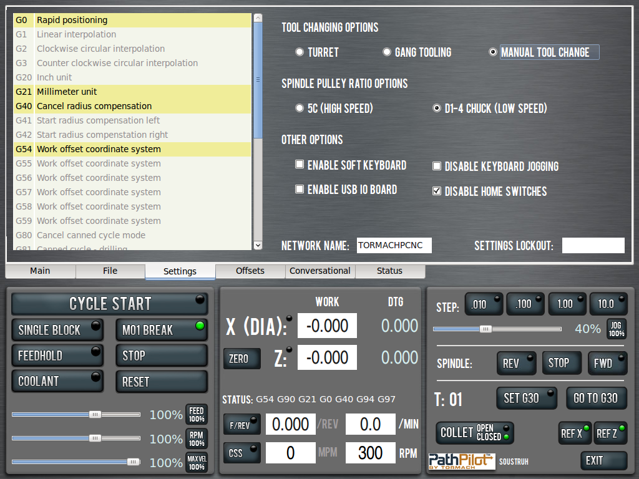Viewport: 639px width, 479px height.
Task: Open the Conversational tab
Action: pyautogui.click(x=320, y=271)
